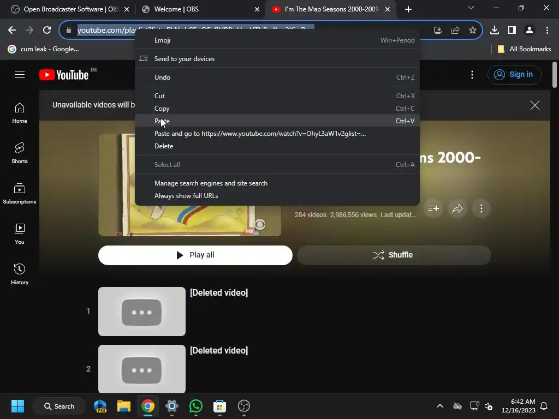Share the playlist with arrow icon

457,208
